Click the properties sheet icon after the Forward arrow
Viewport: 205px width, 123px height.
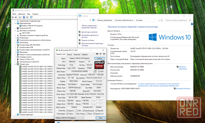pos(20,17)
